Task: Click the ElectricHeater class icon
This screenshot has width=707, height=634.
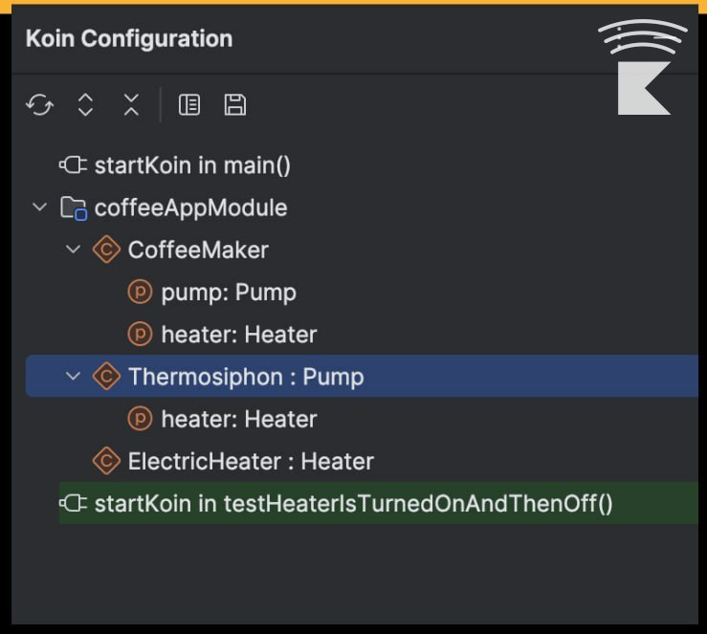Action: pos(106,461)
